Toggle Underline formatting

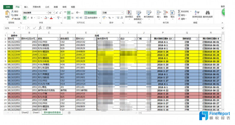point(32,18)
